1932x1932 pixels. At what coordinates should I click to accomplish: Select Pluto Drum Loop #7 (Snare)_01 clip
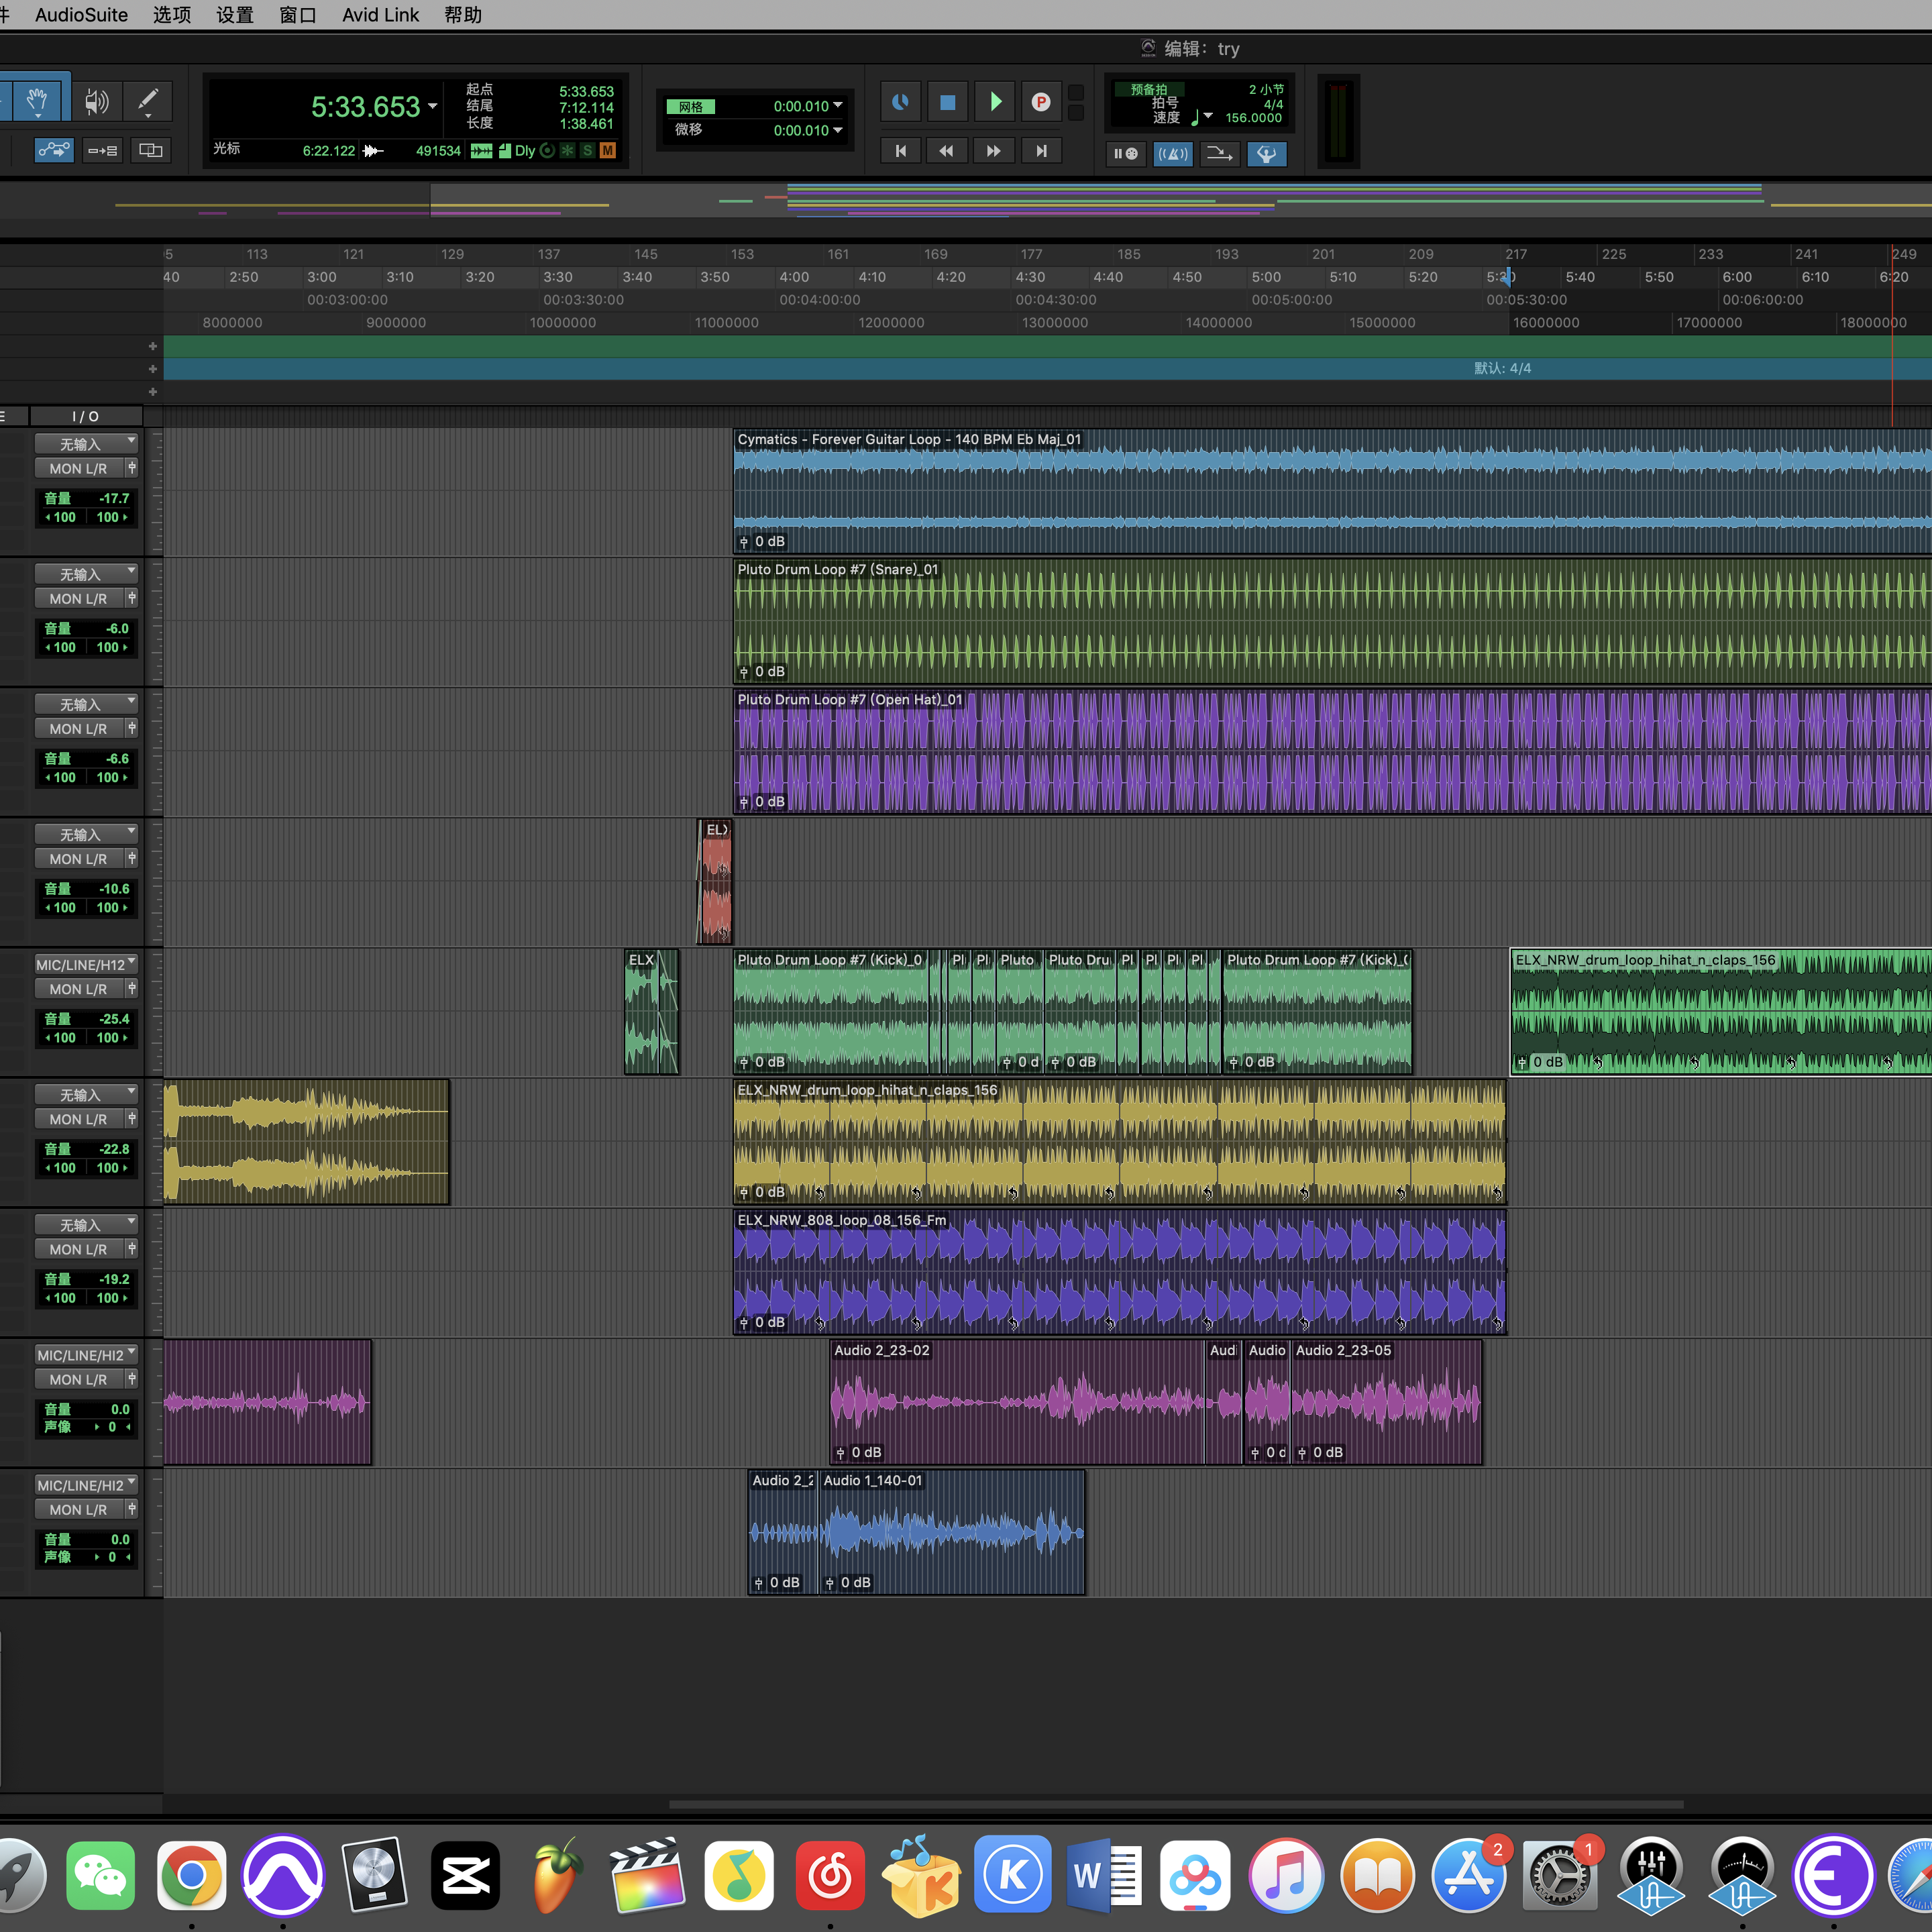[x=1332, y=621]
